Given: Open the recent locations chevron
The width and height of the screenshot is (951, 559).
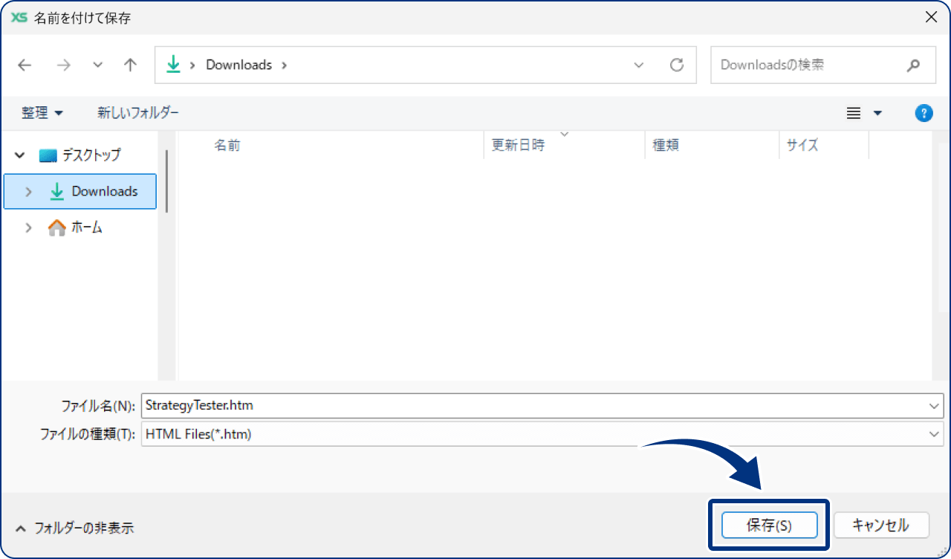Looking at the screenshot, I should [97, 65].
